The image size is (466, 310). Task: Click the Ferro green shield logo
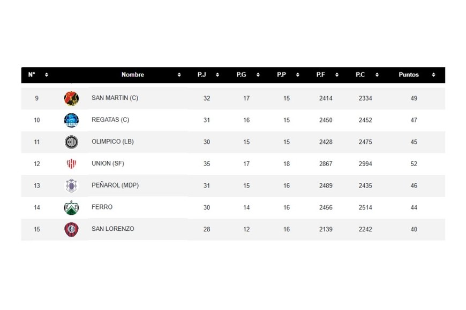click(x=71, y=207)
